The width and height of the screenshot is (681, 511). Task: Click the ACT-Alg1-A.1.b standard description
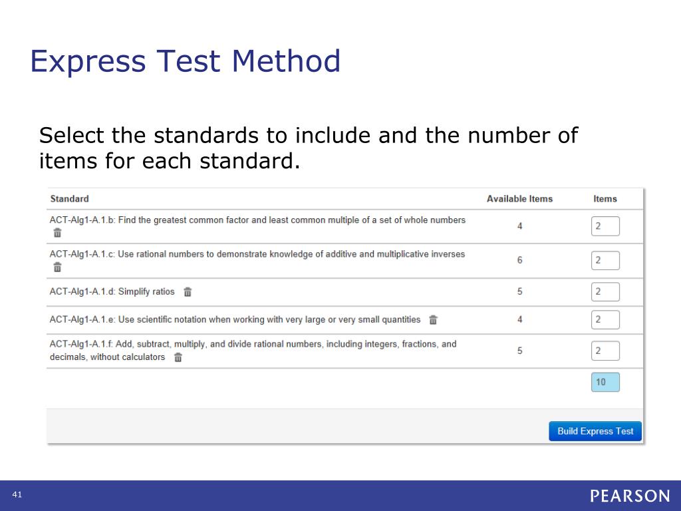click(x=257, y=220)
